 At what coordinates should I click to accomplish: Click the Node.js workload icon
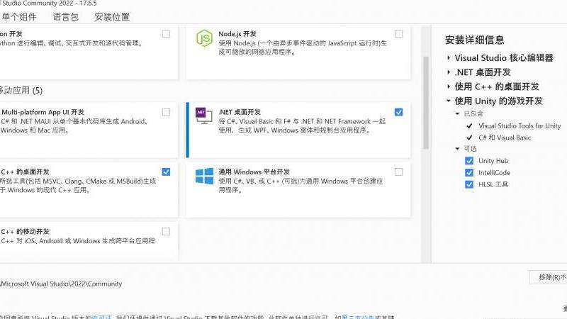205,38
